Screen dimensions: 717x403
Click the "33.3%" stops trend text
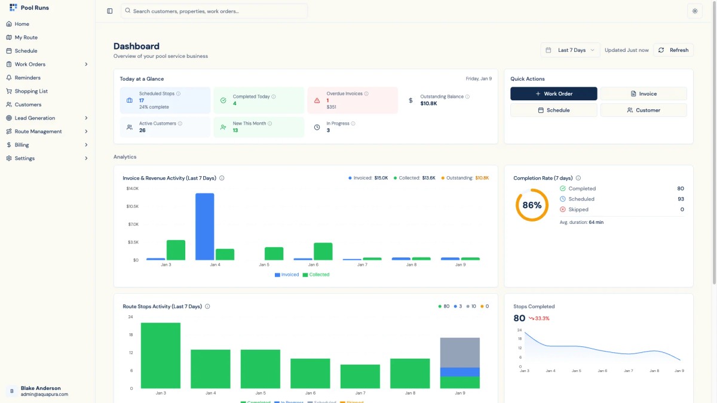point(542,318)
